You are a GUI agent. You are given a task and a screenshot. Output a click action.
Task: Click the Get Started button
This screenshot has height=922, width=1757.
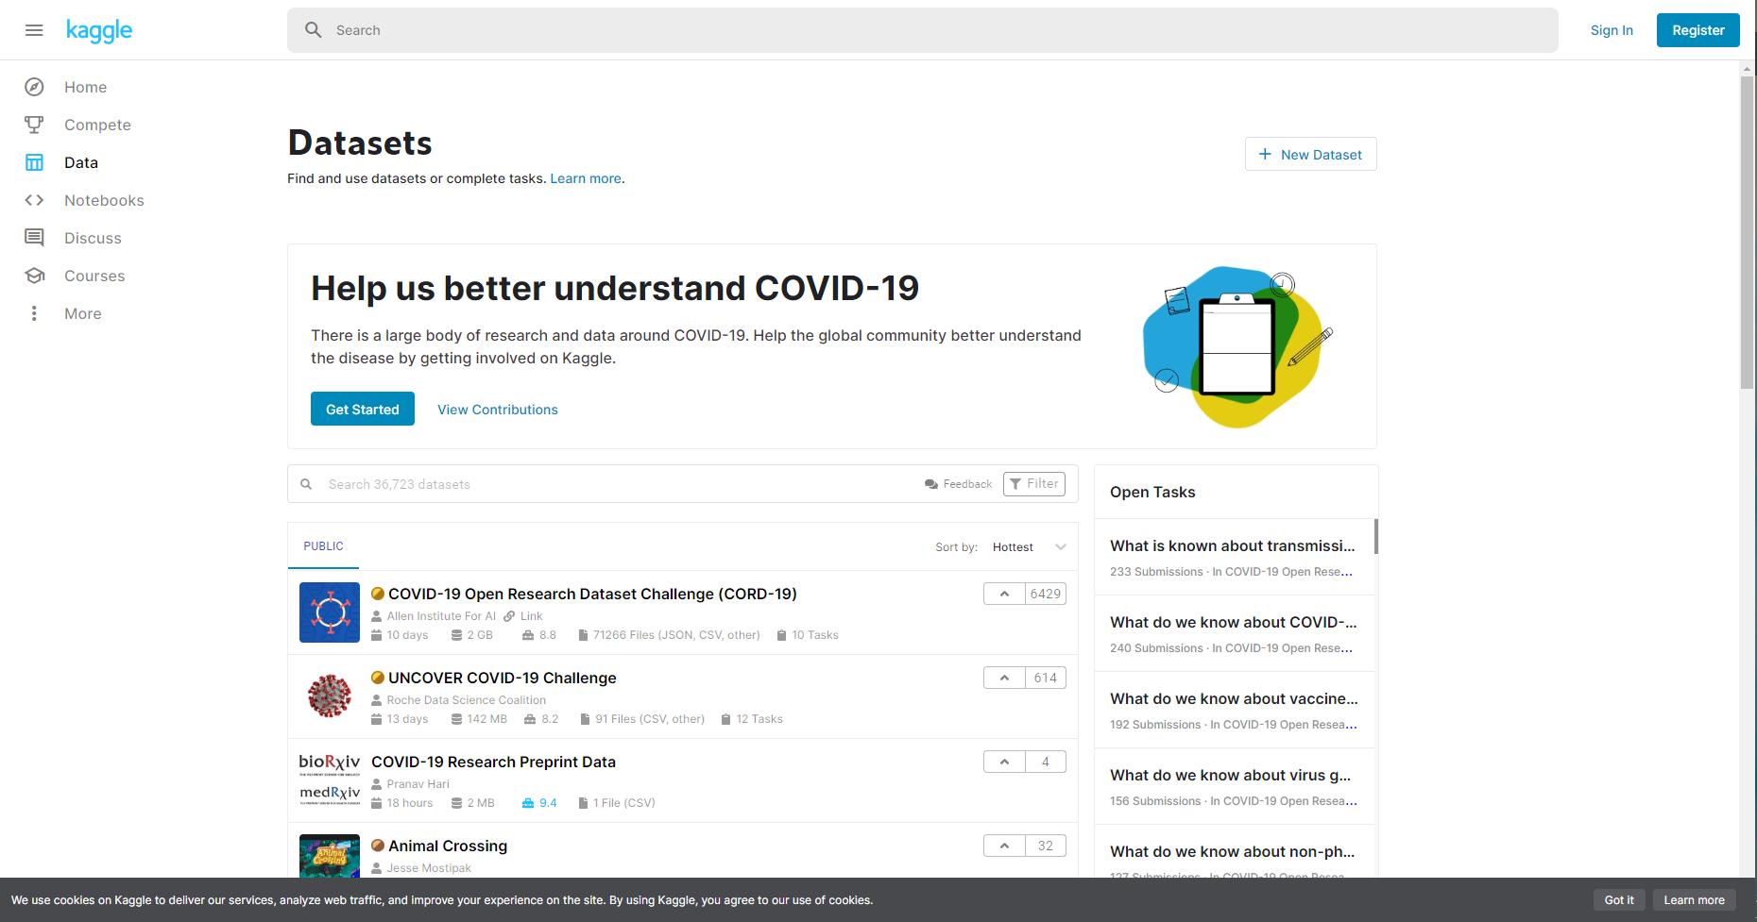[x=363, y=409]
